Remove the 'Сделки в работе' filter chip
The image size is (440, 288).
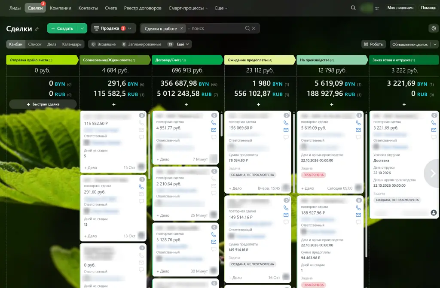click(182, 28)
